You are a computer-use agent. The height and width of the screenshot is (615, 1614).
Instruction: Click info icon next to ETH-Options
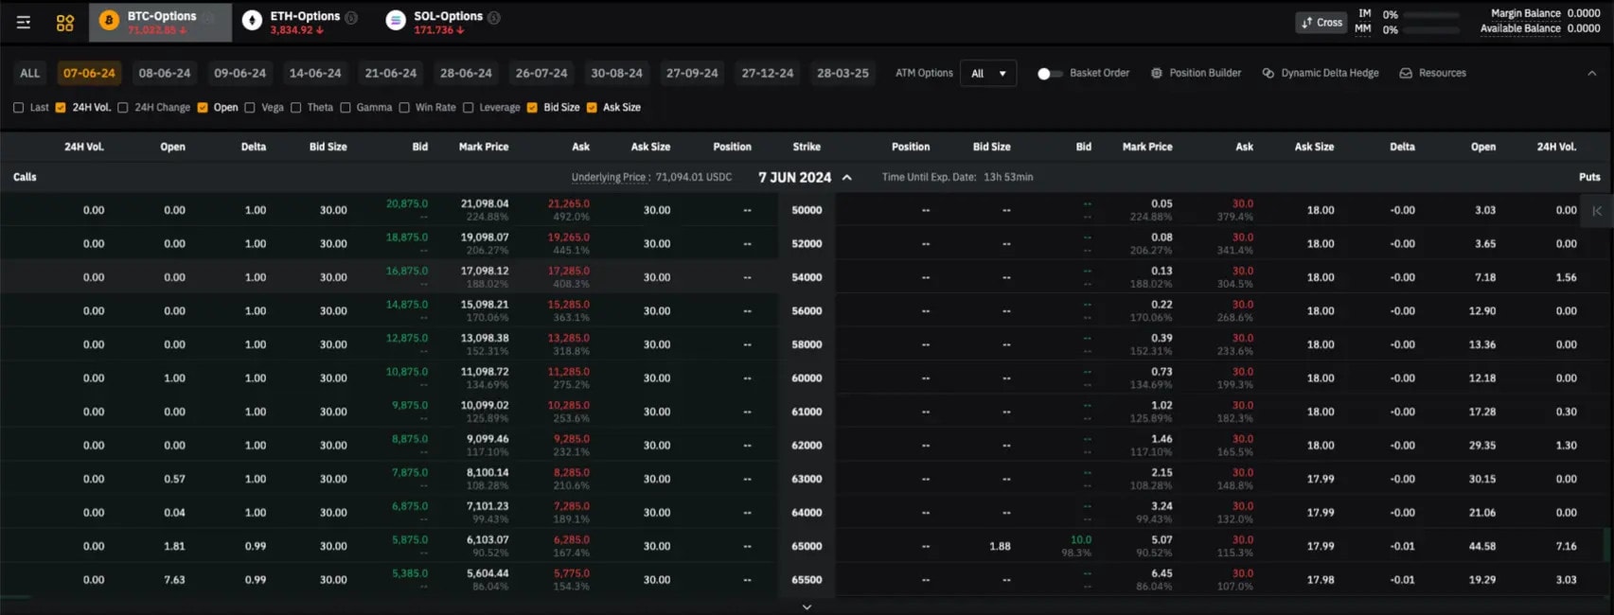(x=351, y=17)
